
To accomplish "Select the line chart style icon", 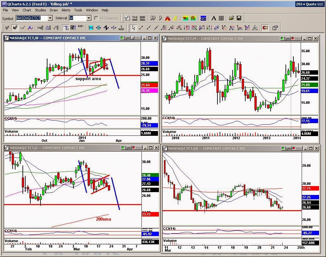I will click(x=22, y=28).
